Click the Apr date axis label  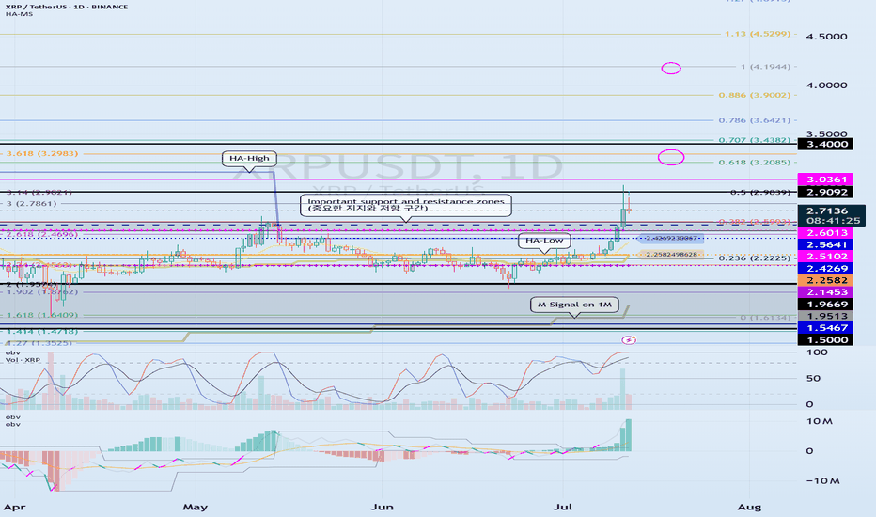point(14,507)
